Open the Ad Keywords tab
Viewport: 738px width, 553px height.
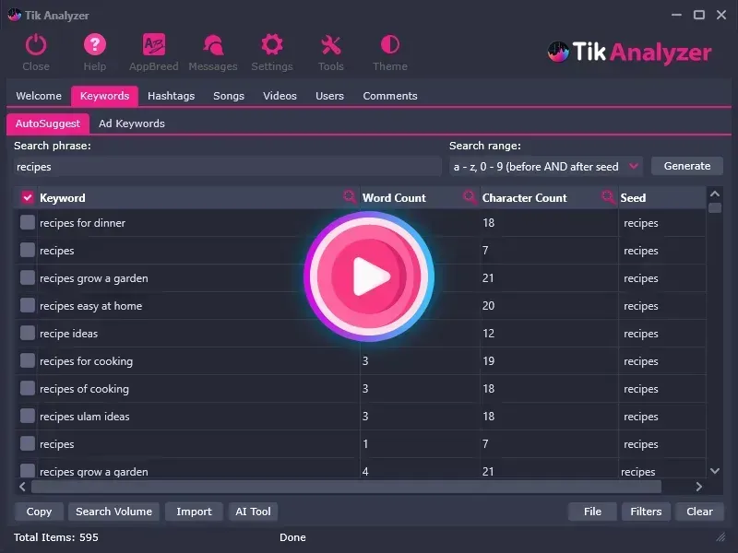(x=131, y=123)
